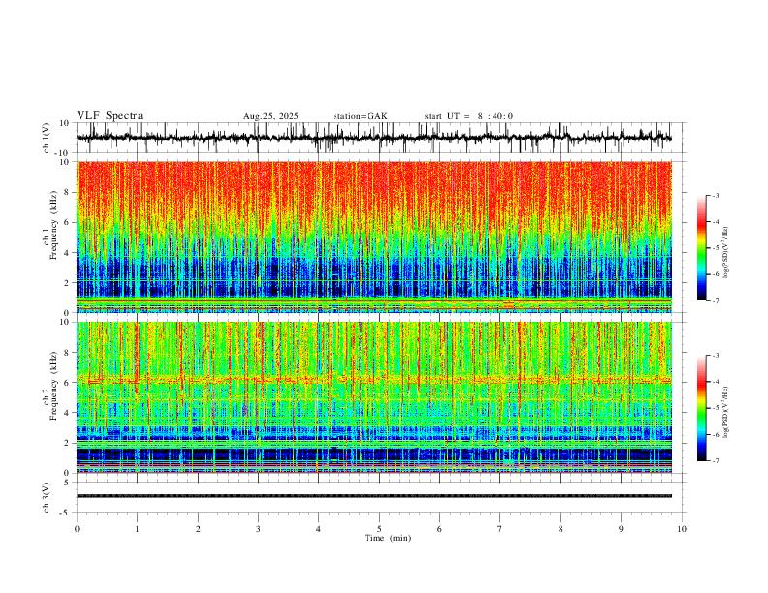This screenshot has height=593, width=768.
Task: Click the "station=GAK" label
Action: (361, 116)
